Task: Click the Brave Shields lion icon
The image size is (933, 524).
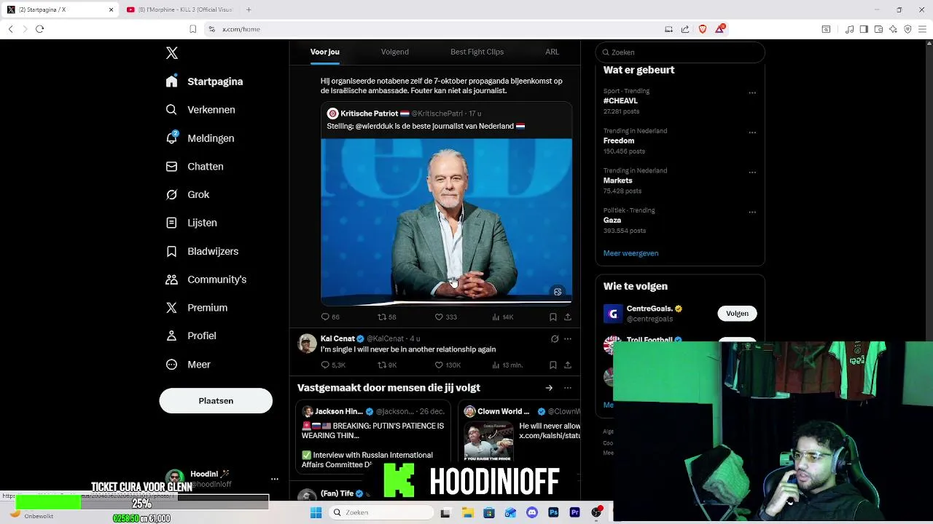Action: 703,29
